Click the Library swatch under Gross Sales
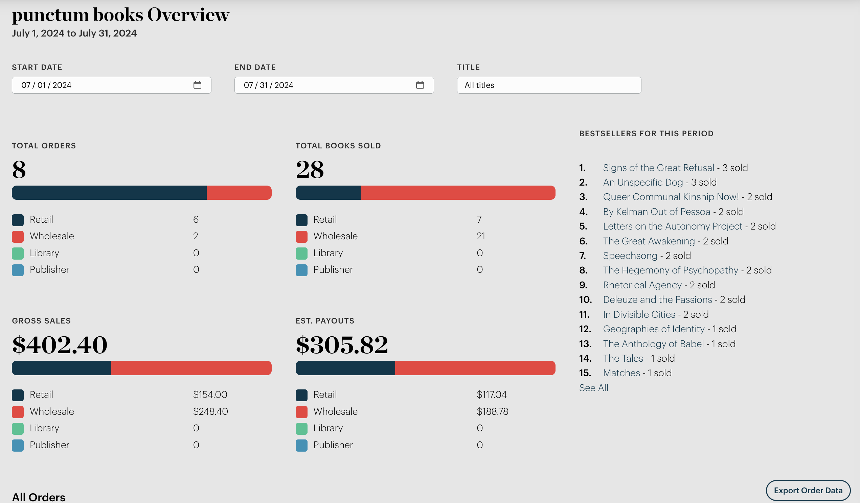 [x=18, y=429]
